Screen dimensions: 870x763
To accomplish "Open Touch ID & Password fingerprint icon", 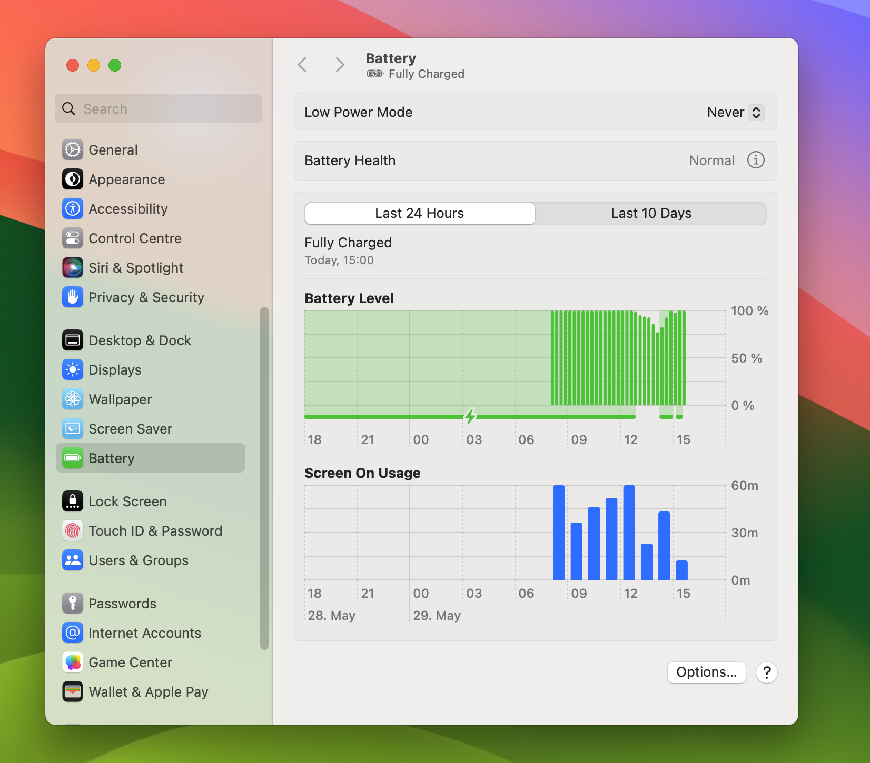I will click(73, 531).
